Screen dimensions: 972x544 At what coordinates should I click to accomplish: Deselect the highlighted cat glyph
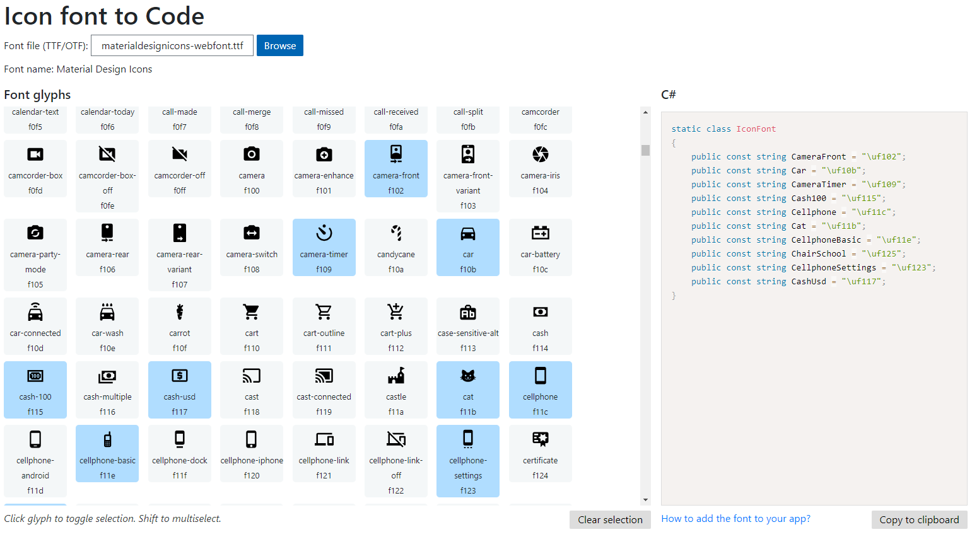(467, 390)
